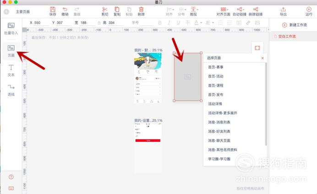Open the Layer order (图层) dropdown
The image size is (317, 194).
[x=194, y=11]
